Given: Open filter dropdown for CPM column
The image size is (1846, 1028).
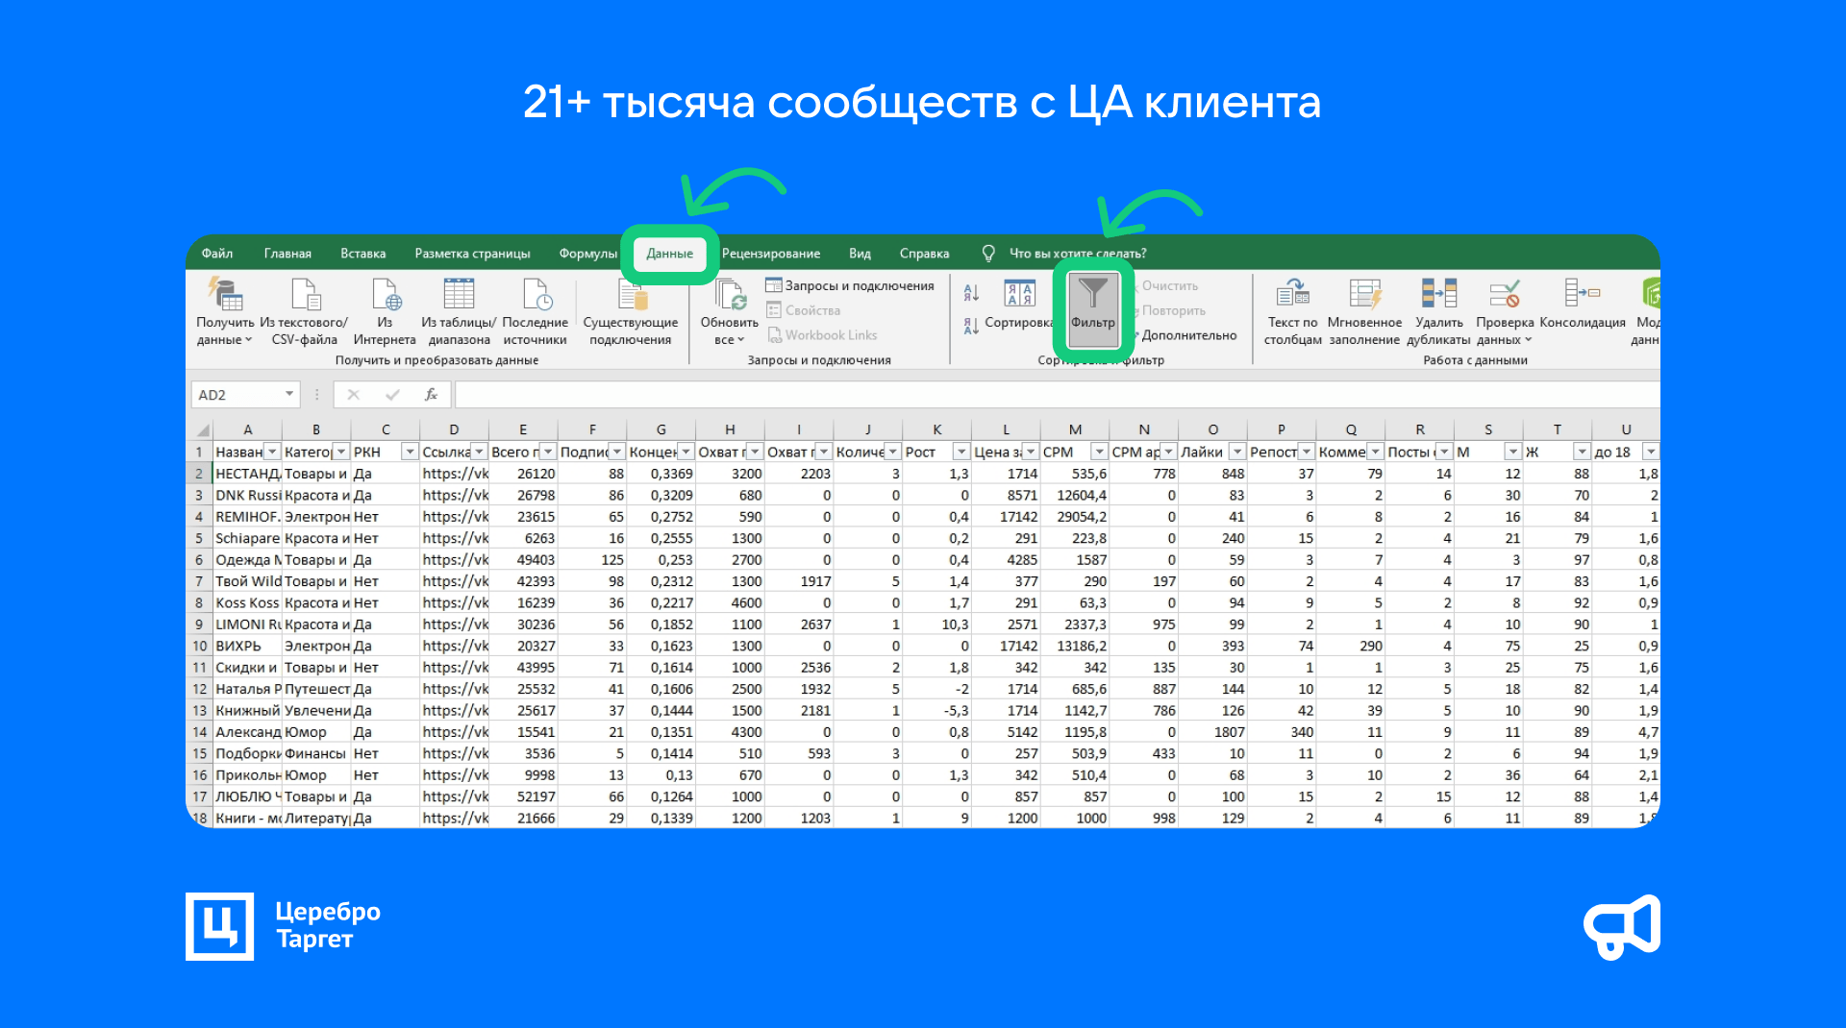Looking at the screenshot, I should pyautogui.click(x=1099, y=452).
